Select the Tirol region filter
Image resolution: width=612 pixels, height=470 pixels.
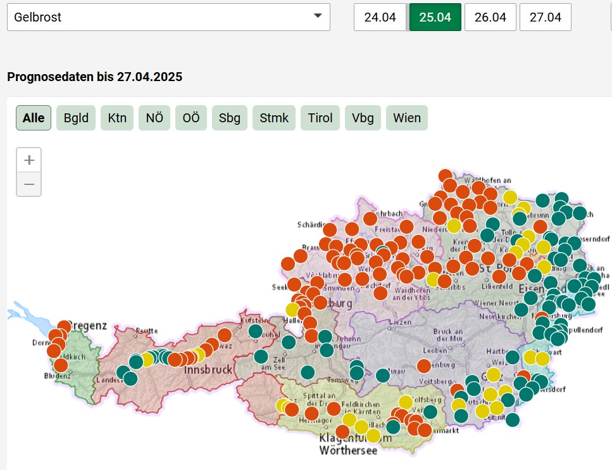(x=320, y=118)
